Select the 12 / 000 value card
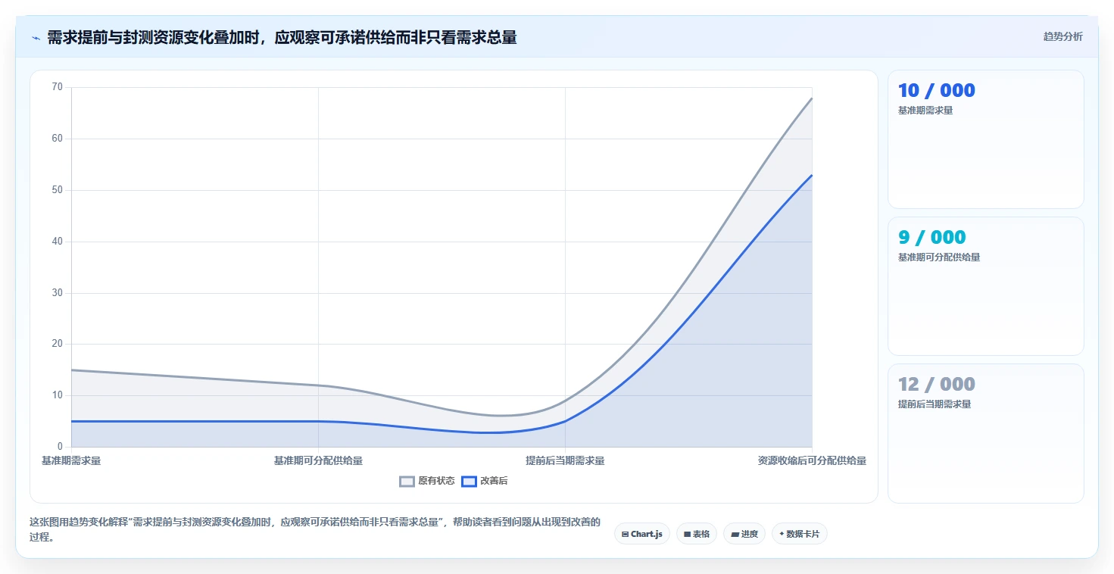The image size is (1114, 574). (986, 433)
